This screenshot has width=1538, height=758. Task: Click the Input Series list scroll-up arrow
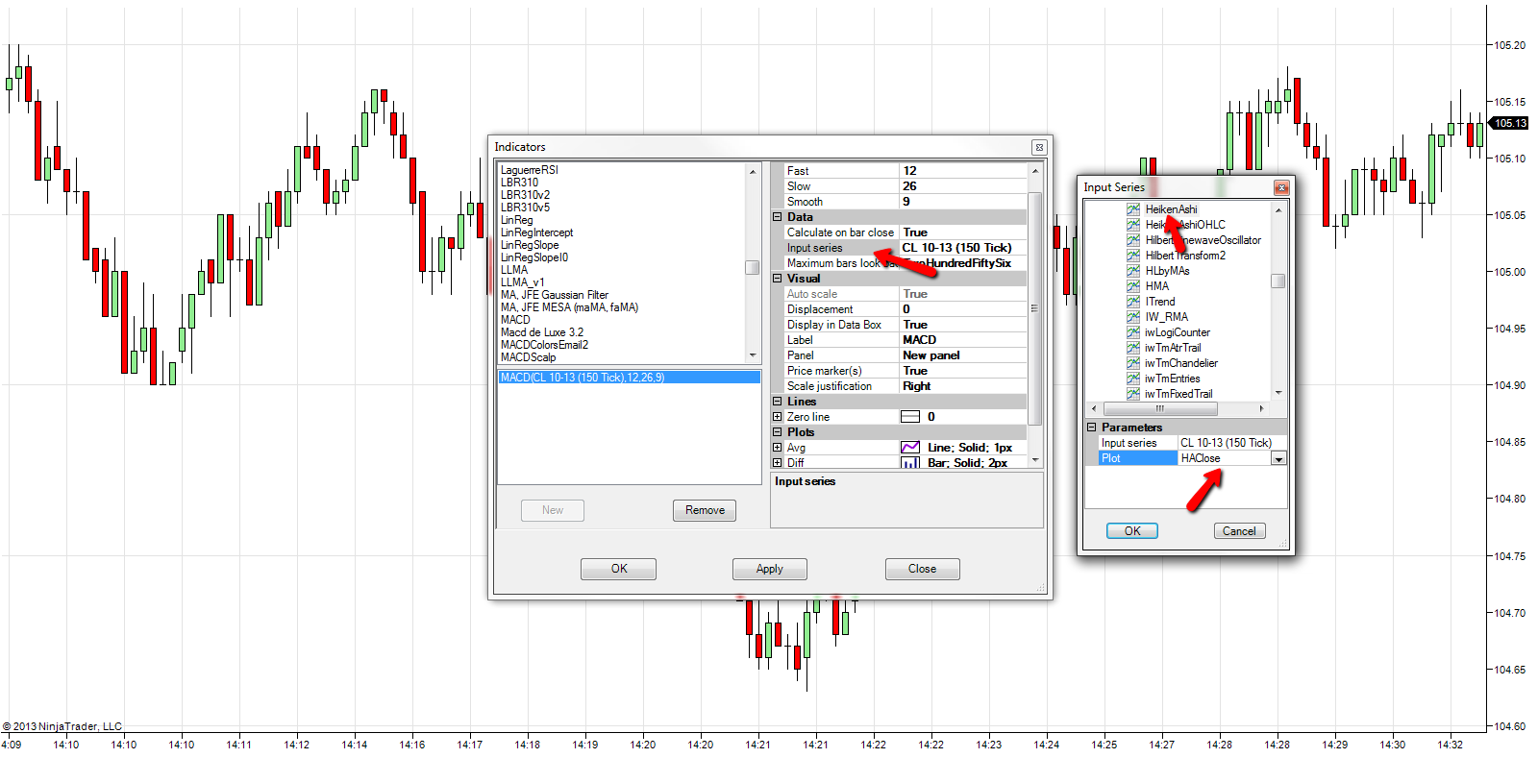pyautogui.click(x=1278, y=209)
